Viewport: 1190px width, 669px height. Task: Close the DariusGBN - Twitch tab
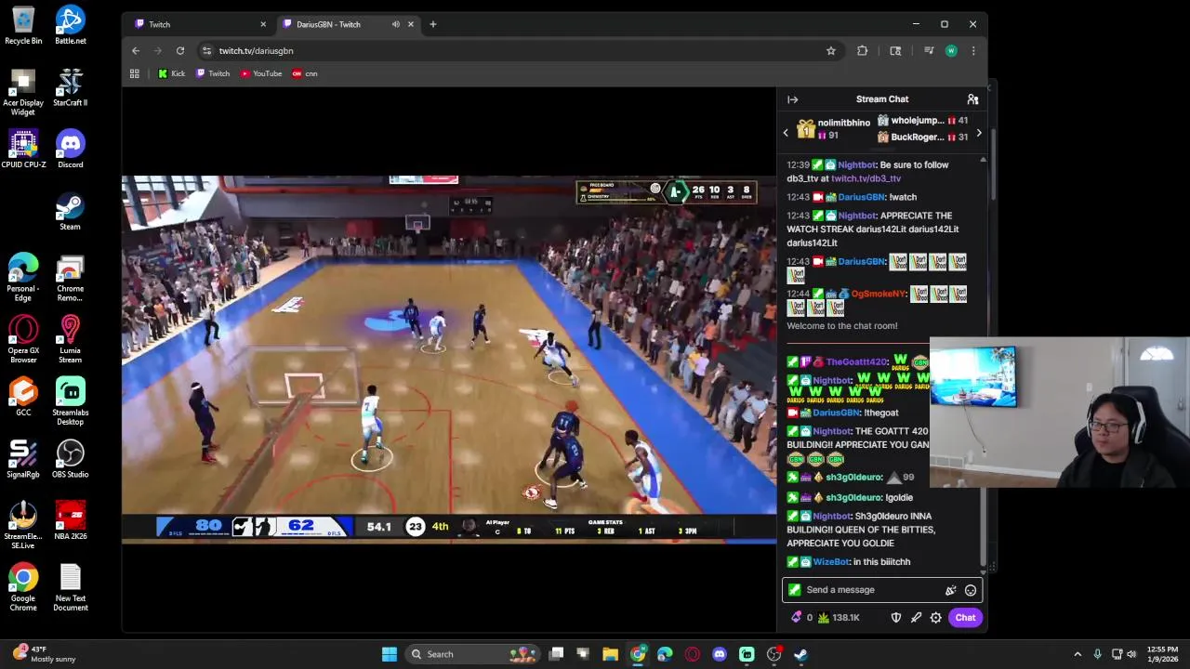tap(410, 24)
